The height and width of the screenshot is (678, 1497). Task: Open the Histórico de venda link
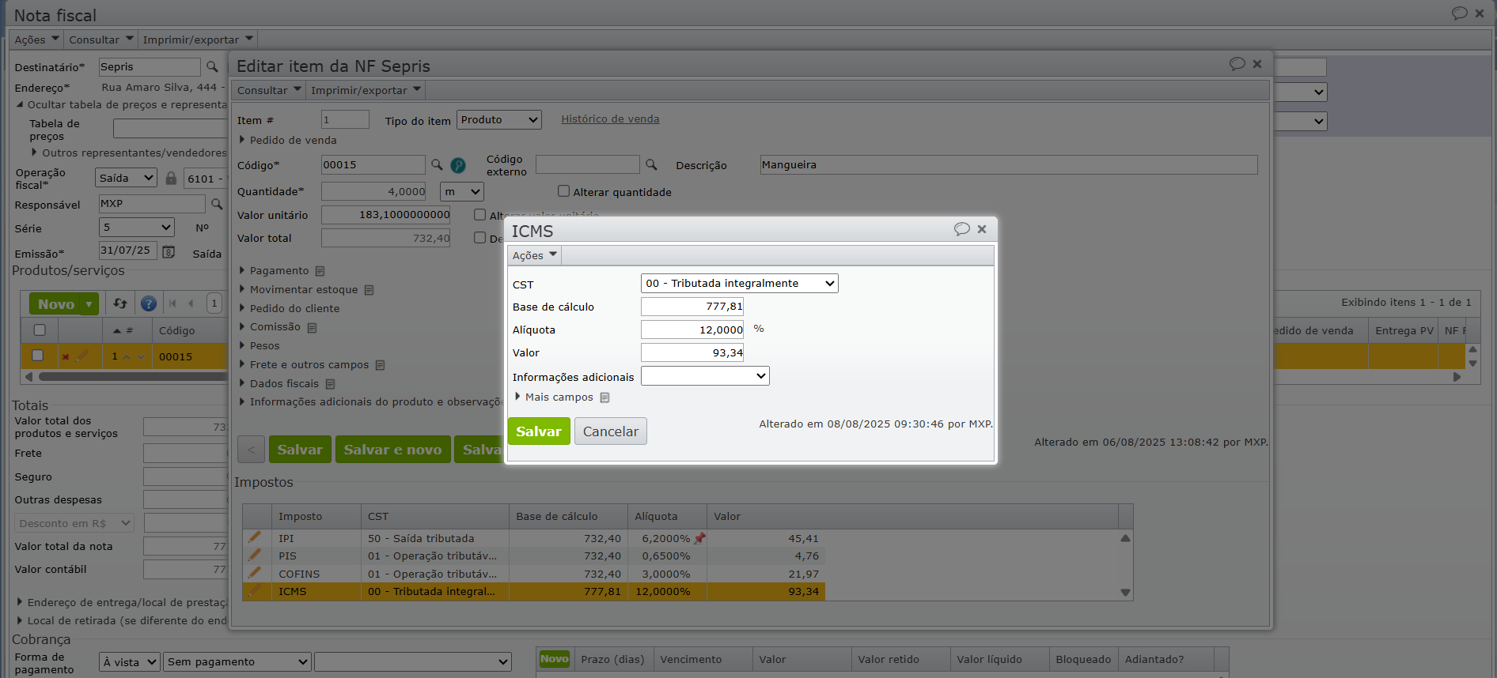pyautogui.click(x=610, y=119)
